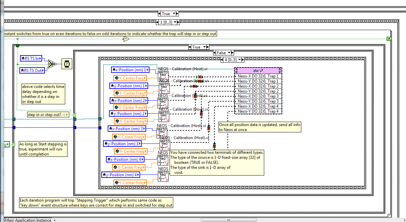Click 'Neos-Y DO 32:0, Trap 1' I/O item
The height and width of the screenshot is (222, 406).
[258, 81]
